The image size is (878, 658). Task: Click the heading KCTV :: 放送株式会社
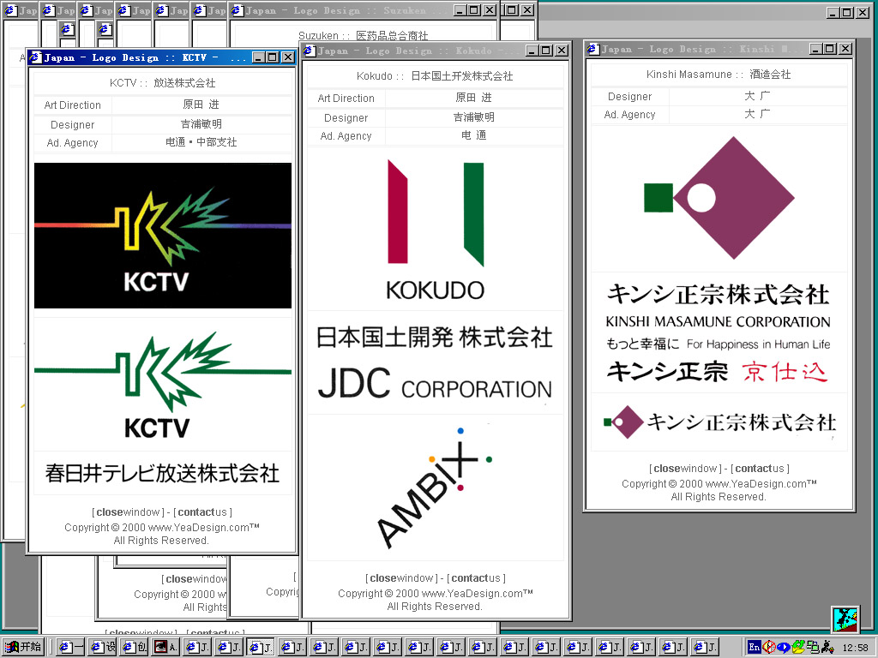coord(162,83)
